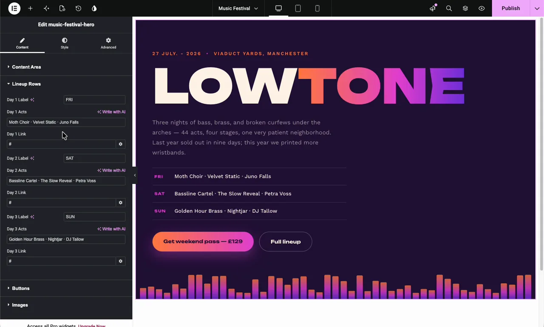
Task: Click the SAT lineup row in preview
Action: (249, 194)
